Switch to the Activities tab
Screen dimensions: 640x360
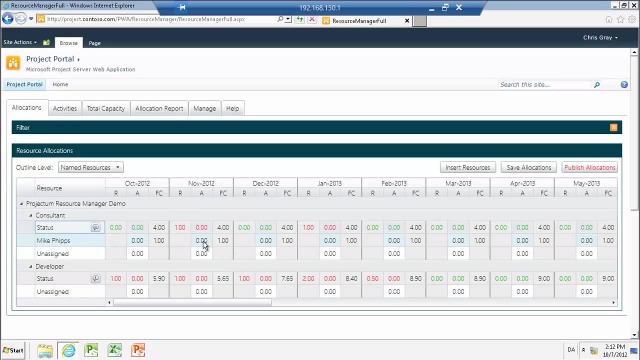click(x=65, y=108)
